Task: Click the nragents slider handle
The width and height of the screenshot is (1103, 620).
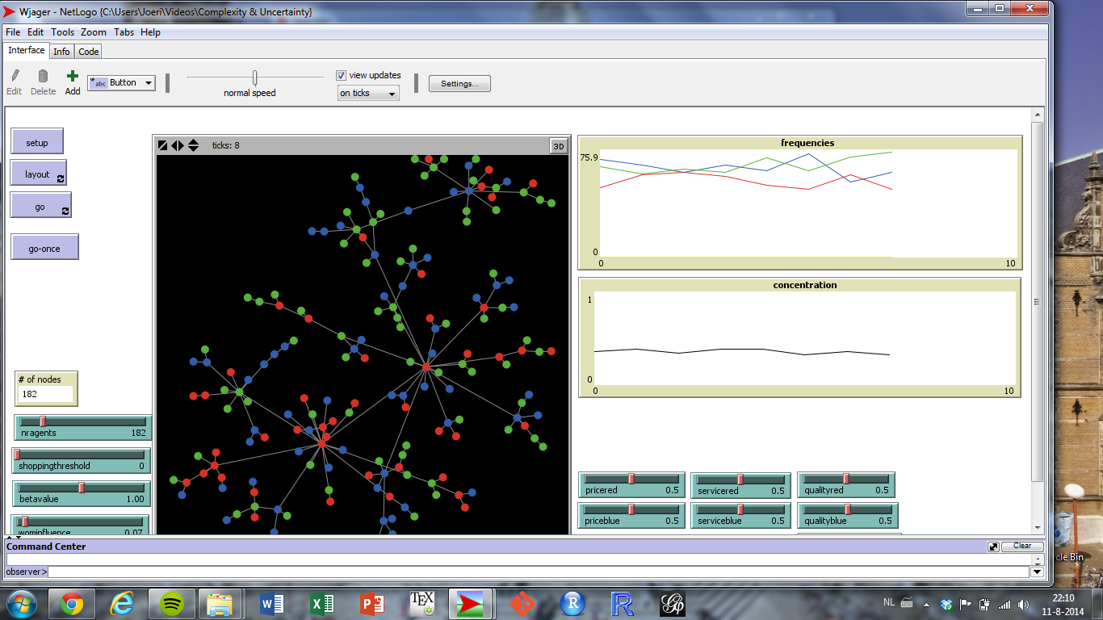Action: point(43,421)
